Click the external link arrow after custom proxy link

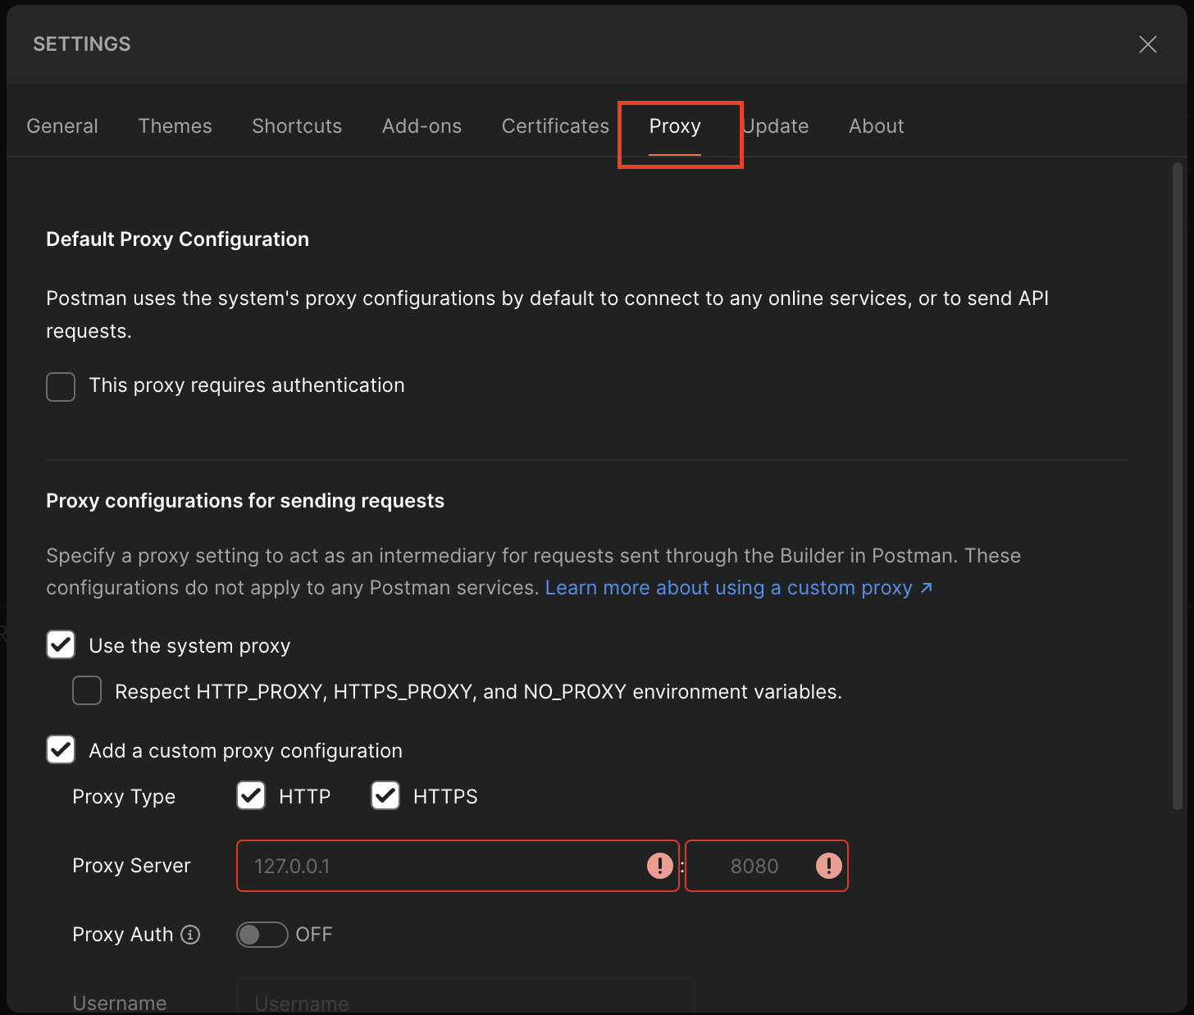pyautogui.click(x=927, y=587)
